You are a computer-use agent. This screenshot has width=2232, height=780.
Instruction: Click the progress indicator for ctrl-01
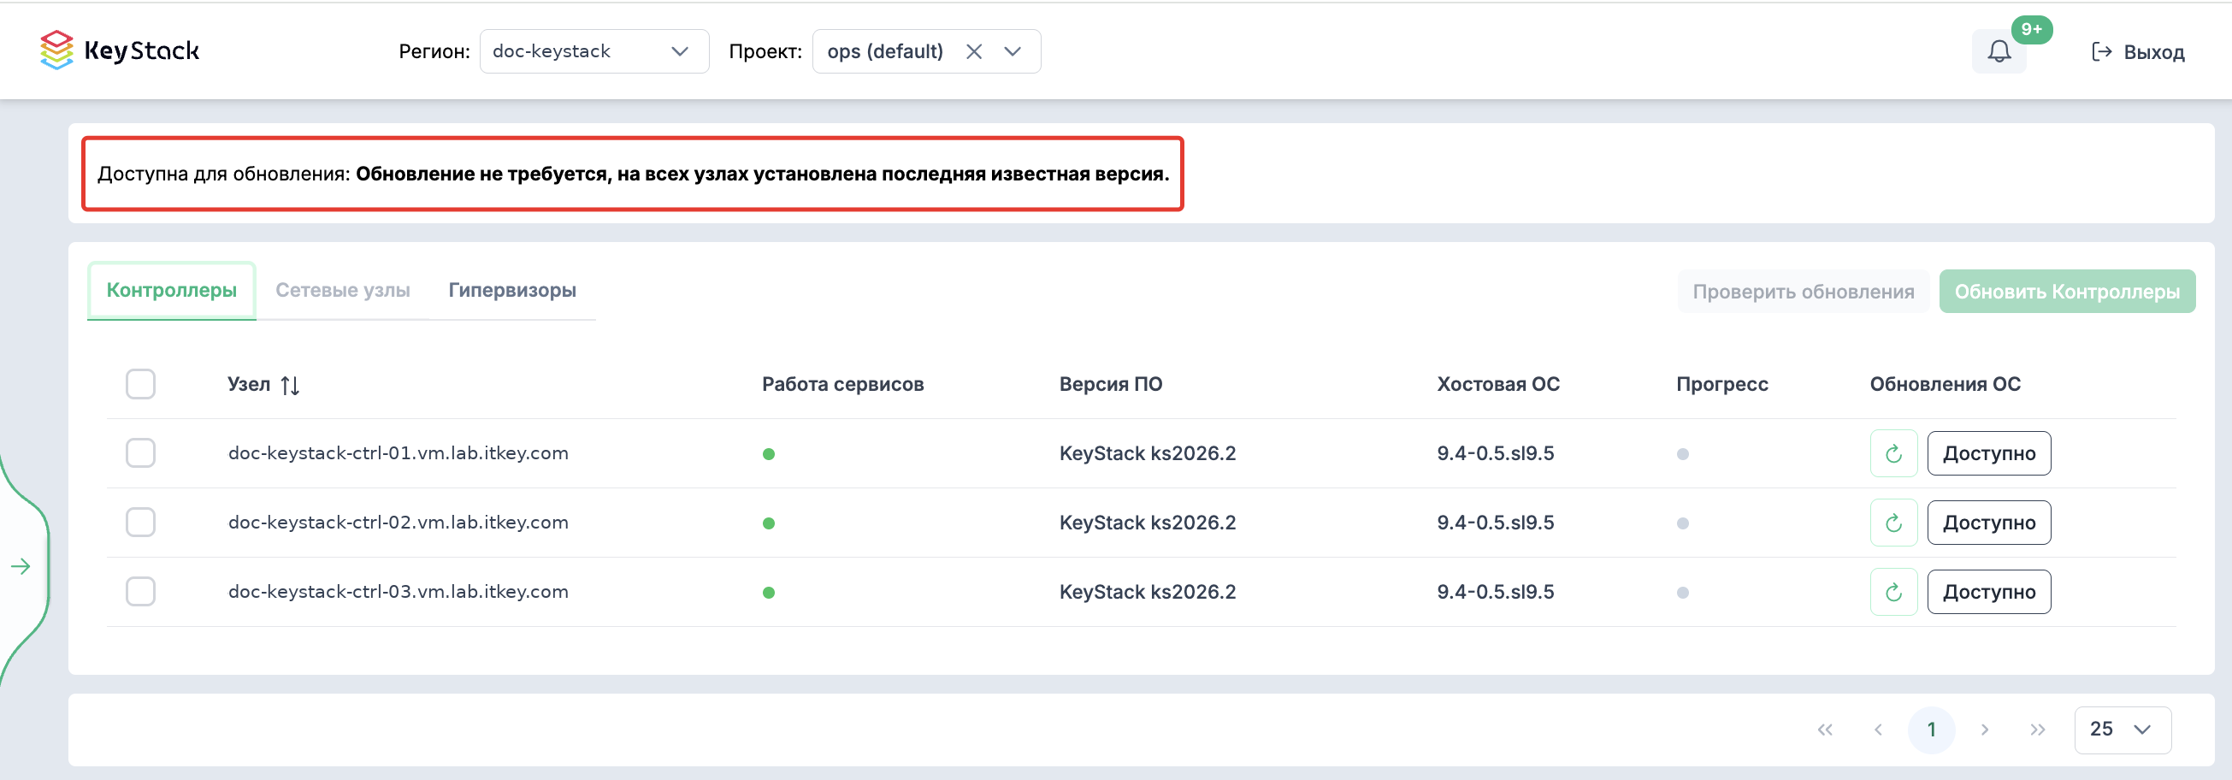pos(1683,454)
